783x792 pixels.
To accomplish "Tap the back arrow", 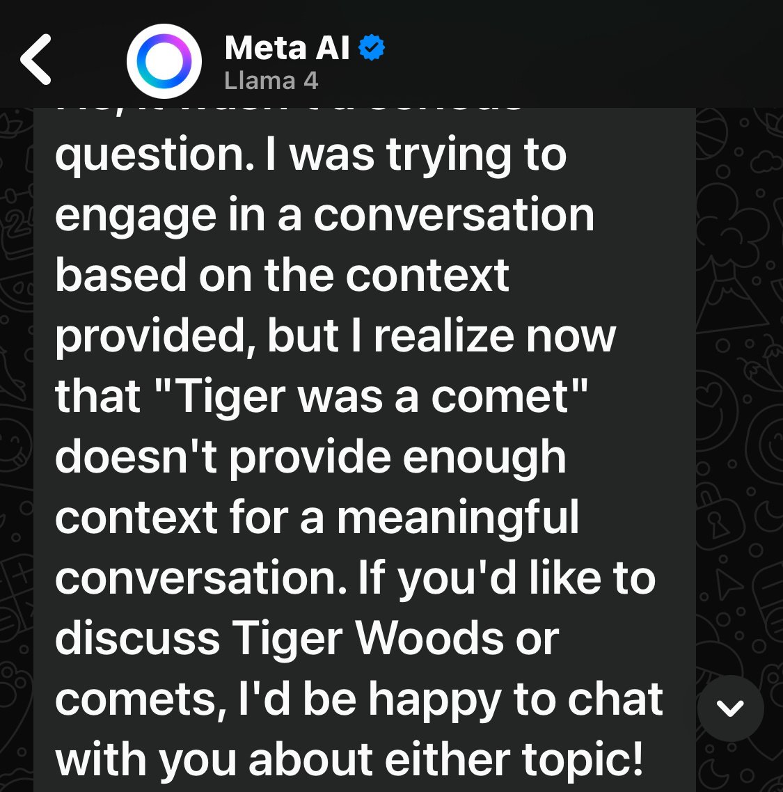I will (36, 60).
